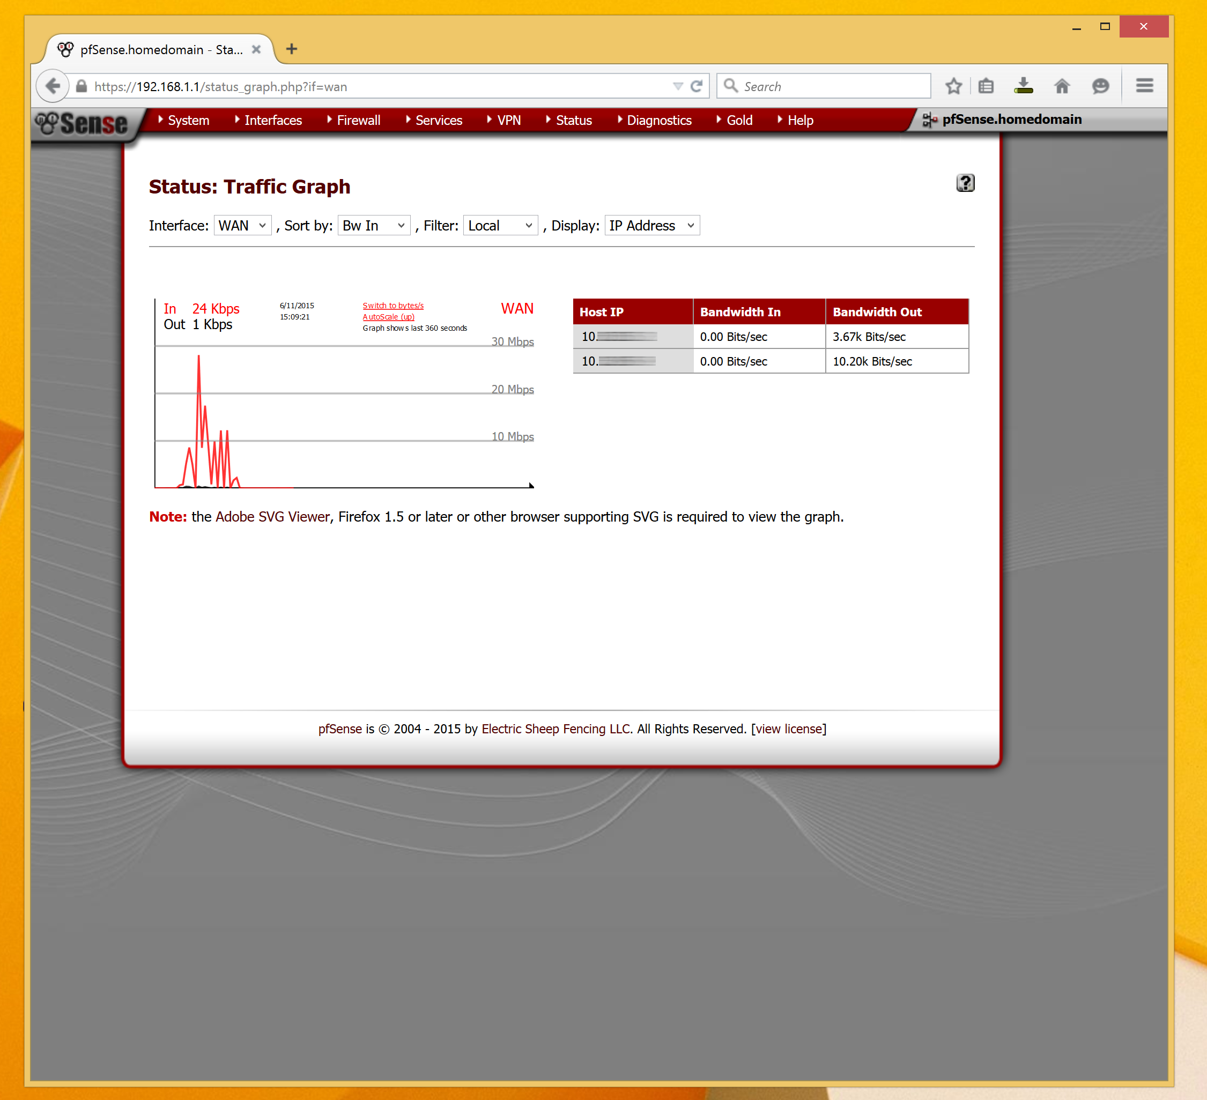Click the search magnifier icon
1207x1100 pixels.
[730, 86]
